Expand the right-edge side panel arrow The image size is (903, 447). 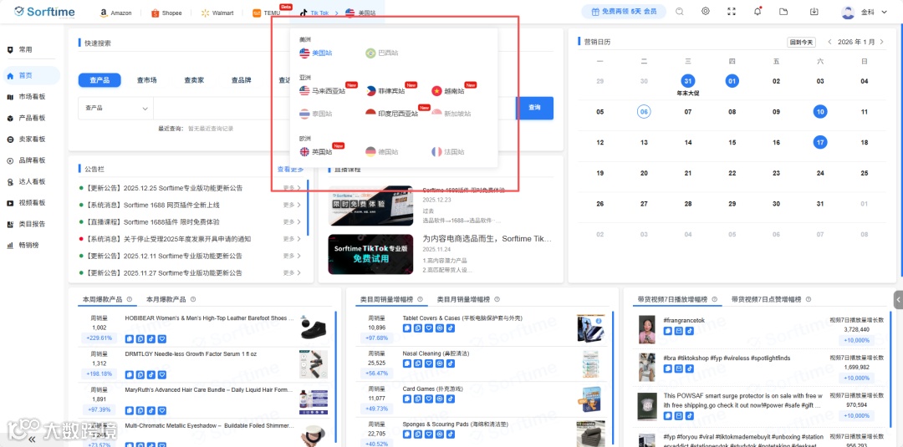point(898,300)
